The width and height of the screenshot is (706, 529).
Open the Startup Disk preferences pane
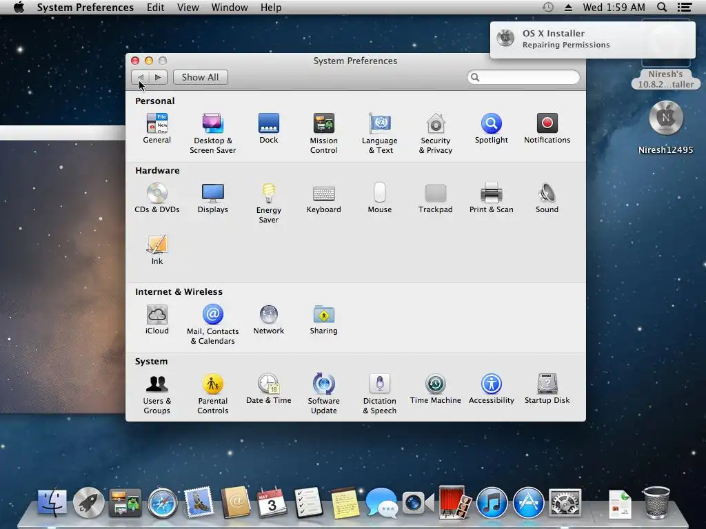click(x=547, y=389)
